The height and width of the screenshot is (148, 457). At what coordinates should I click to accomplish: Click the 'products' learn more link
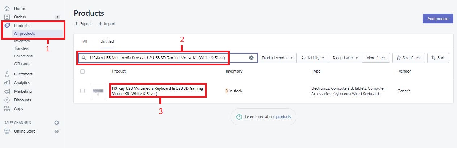[x=283, y=117]
